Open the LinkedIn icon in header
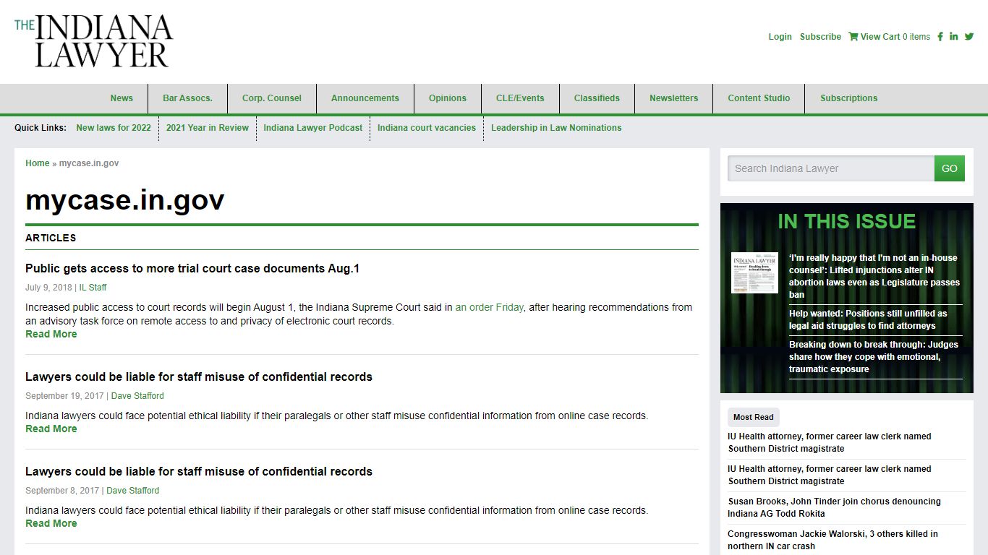 pos(954,36)
